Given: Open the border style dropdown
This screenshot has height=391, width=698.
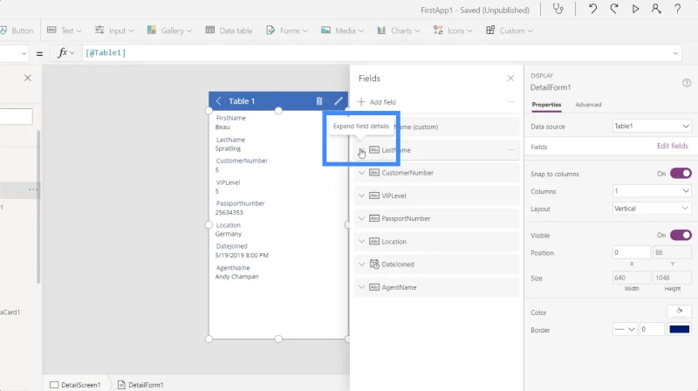Looking at the screenshot, I should [625, 330].
